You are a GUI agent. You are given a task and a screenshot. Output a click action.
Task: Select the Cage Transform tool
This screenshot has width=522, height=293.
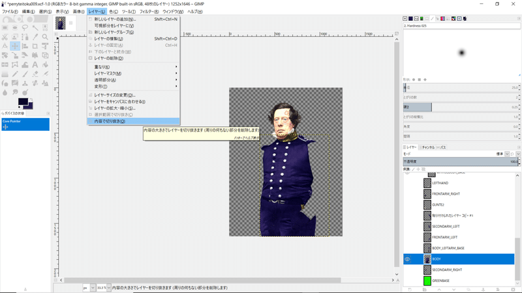pyautogui.click(x=15, y=64)
